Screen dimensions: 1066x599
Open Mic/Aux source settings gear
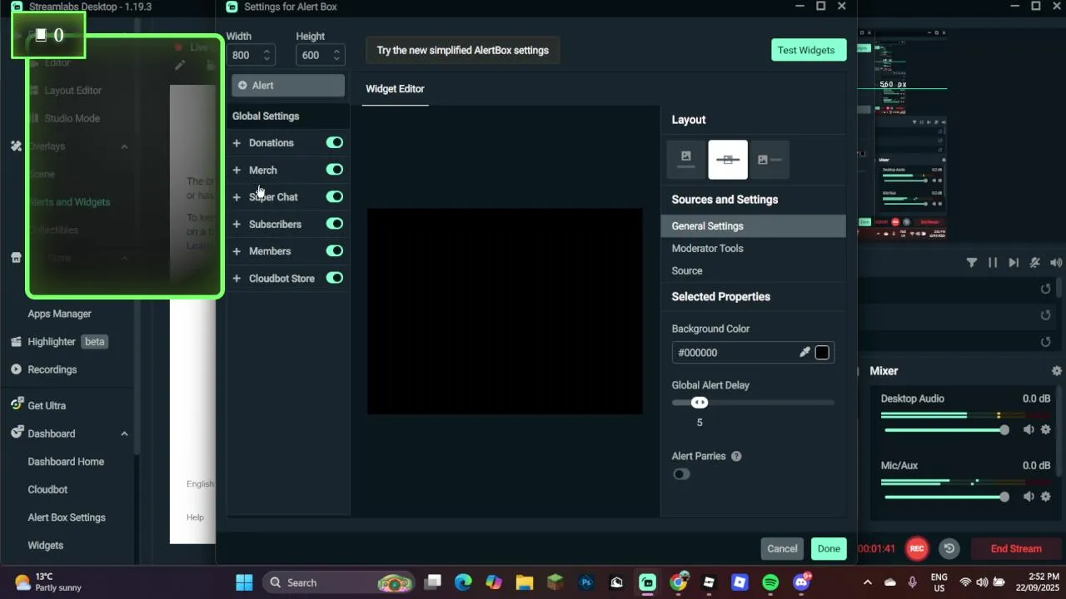1046,497
